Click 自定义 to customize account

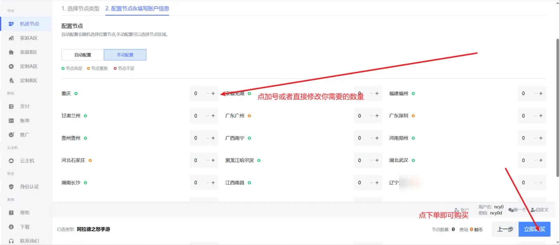coord(540,209)
